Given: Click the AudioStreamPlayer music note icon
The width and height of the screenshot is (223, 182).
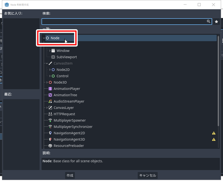Looking at the screenshot, I should [x=50, y=101].
